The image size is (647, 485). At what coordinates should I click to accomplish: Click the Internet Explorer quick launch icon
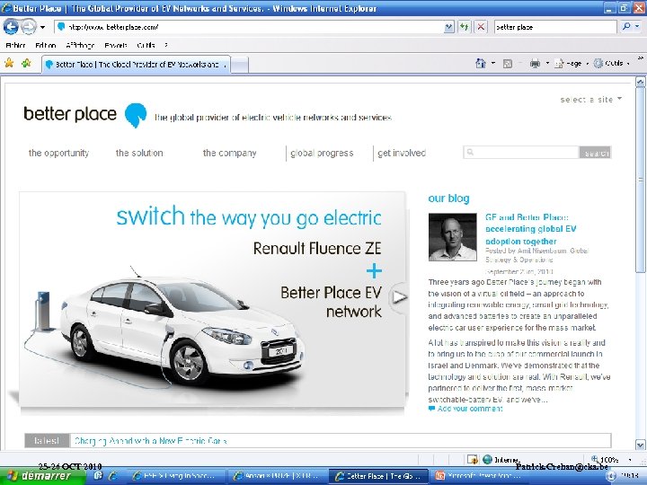coord(112,476)
